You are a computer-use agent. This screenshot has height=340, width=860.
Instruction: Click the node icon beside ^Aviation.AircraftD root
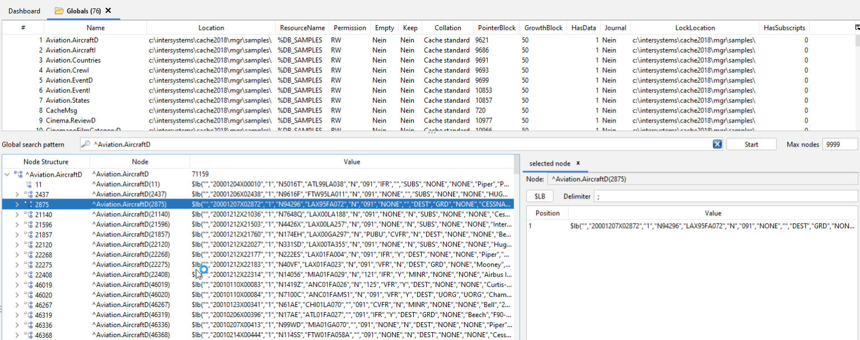click(18, 174)
